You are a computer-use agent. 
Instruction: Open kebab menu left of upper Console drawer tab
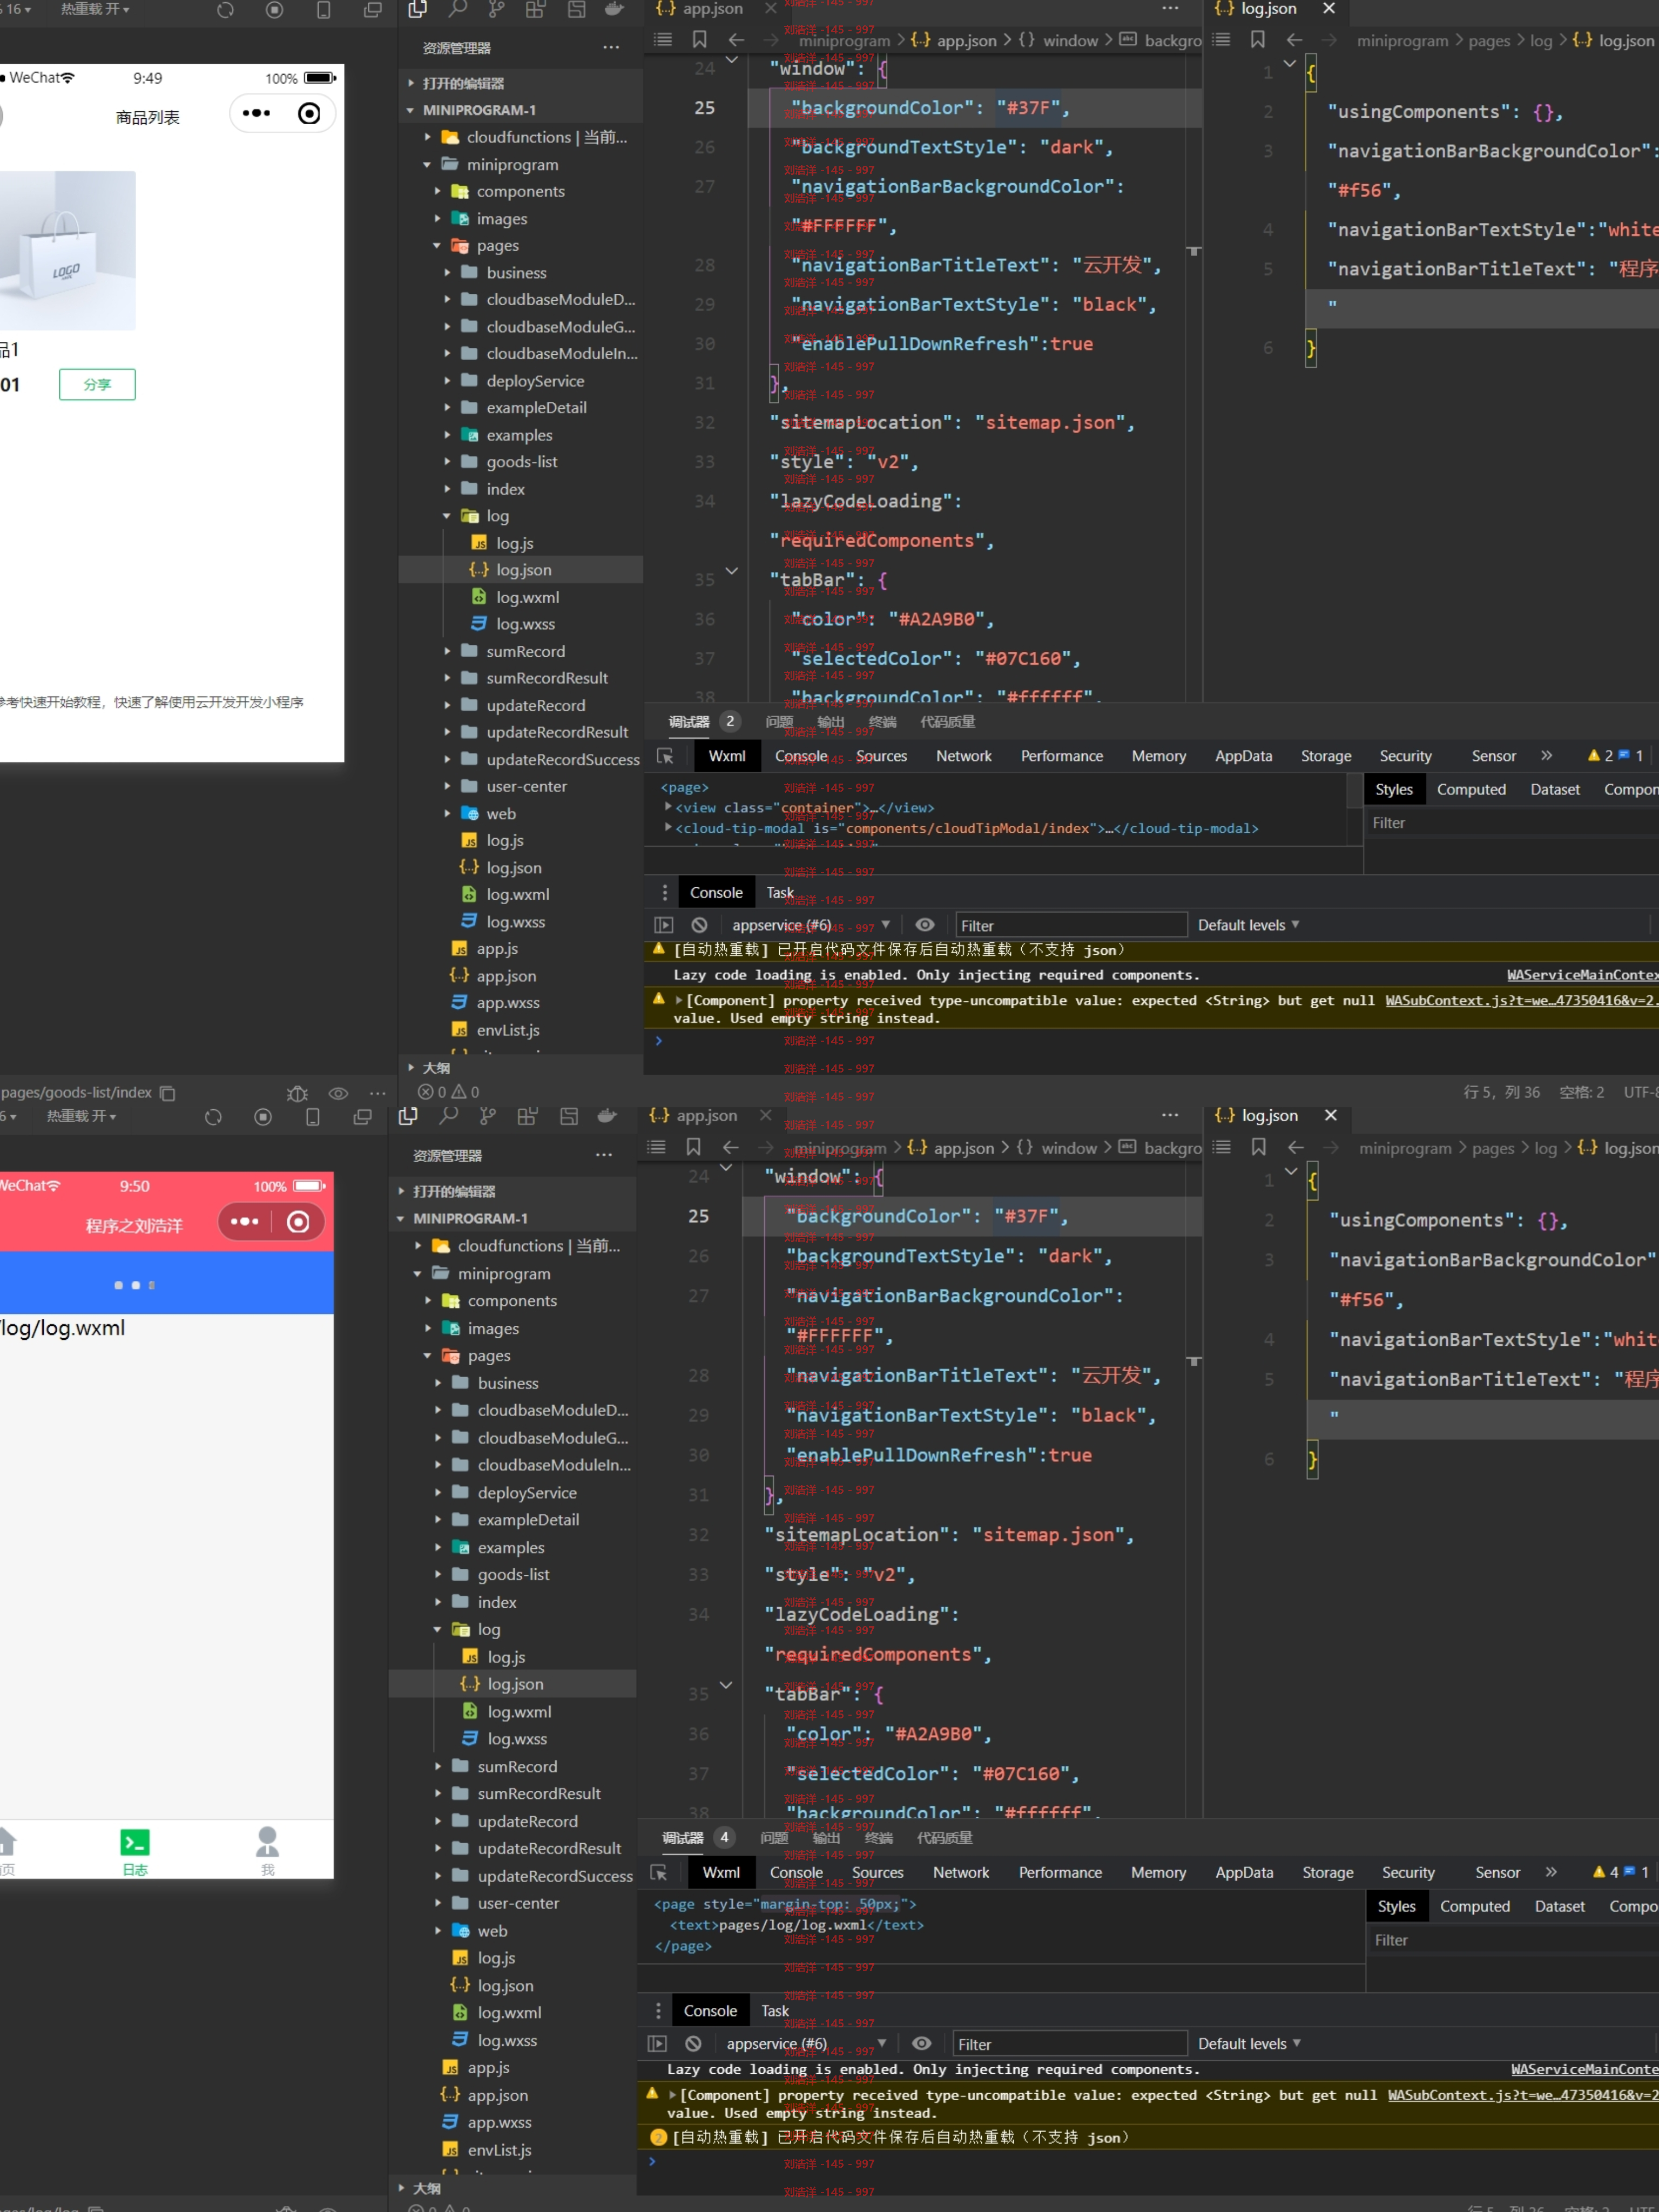[664, 892]
